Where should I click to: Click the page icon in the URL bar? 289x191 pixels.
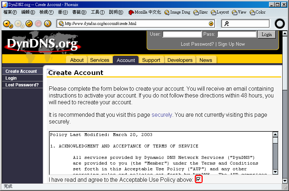tap(61, 24)
